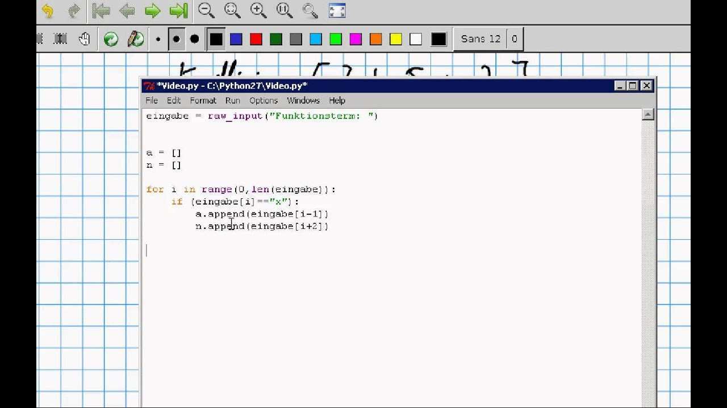Select the fine pen thickness dot

pyautogui.click(x=158, y=39)
